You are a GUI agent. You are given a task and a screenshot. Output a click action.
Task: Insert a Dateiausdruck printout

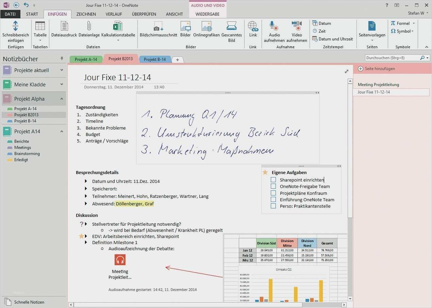[x=64, y=31]
